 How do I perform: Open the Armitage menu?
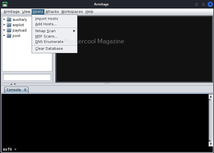pos(11,12)
